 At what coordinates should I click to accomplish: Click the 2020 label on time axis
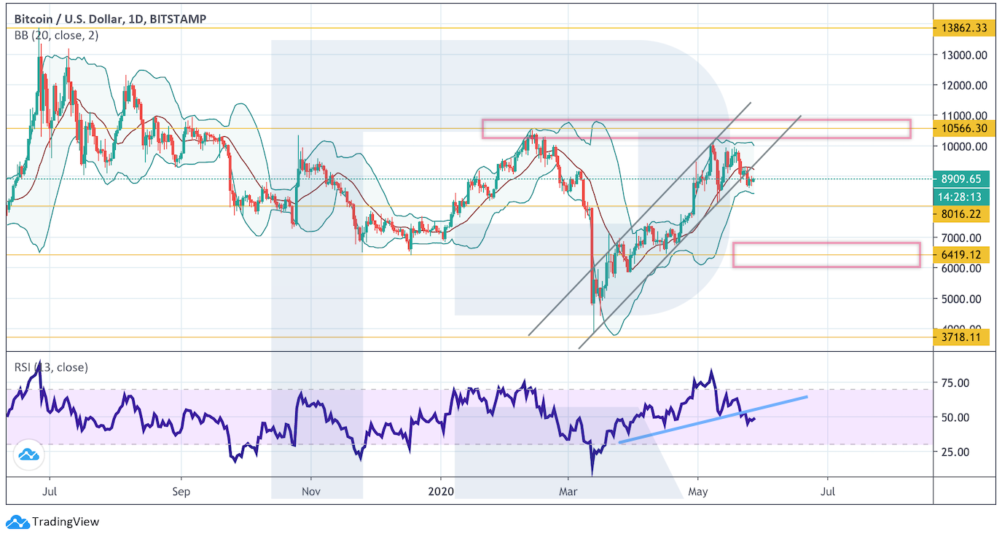pos(442,492)
